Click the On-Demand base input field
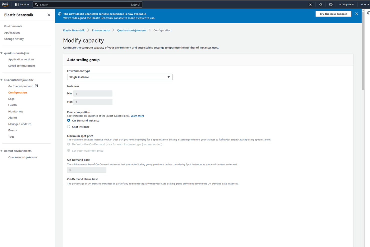370x247 pixels. (86, 170)
